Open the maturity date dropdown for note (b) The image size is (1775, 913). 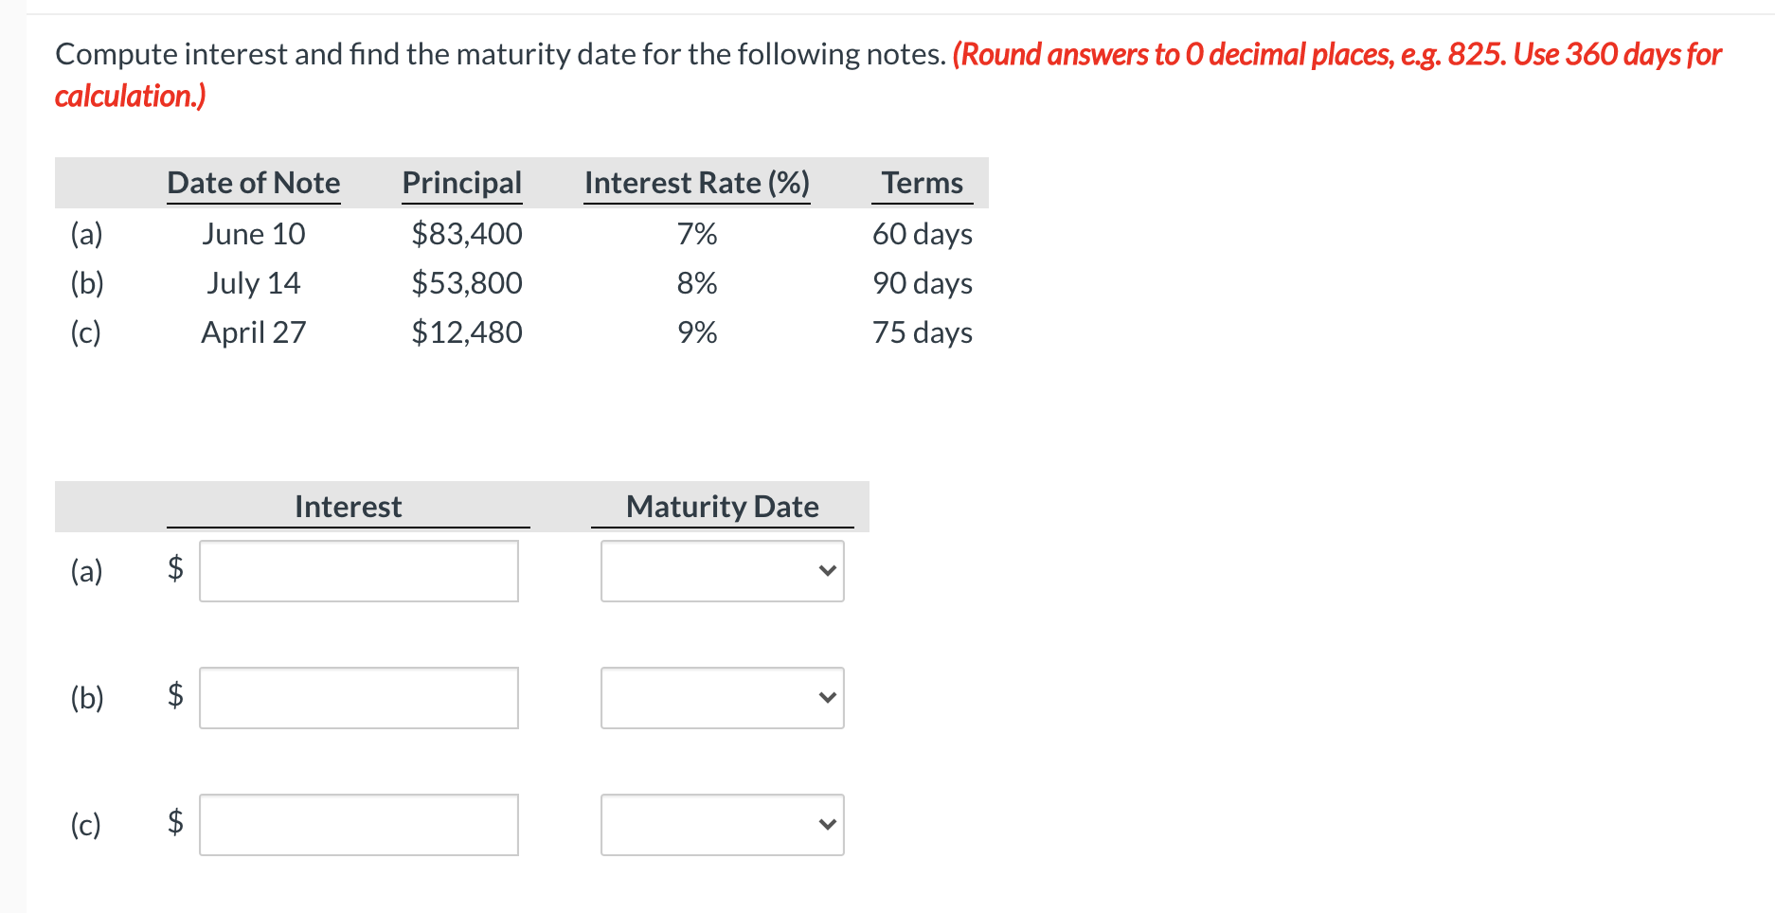point(722,698)
